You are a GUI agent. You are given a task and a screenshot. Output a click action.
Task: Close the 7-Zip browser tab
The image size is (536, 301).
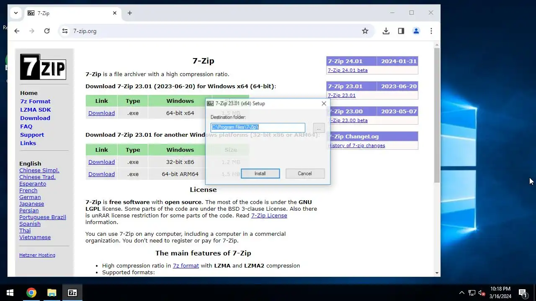(x=115, y=13)
